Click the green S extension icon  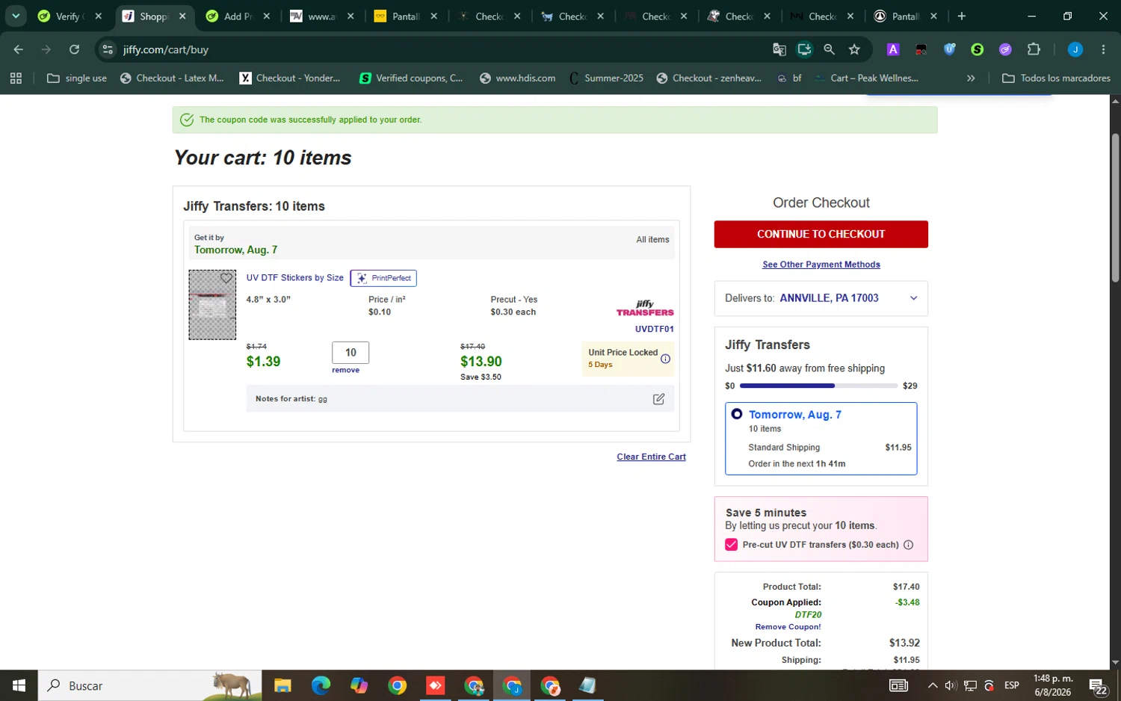click(x=978, y=49)
